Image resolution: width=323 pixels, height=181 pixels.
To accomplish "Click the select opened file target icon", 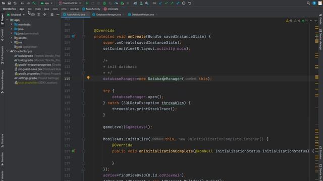I will (x=33, y=15).
